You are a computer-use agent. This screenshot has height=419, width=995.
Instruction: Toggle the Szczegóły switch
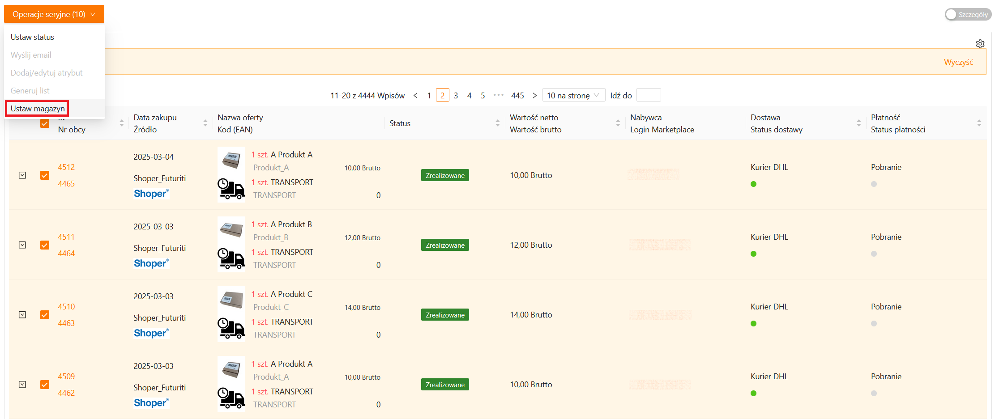coord(967,15)
